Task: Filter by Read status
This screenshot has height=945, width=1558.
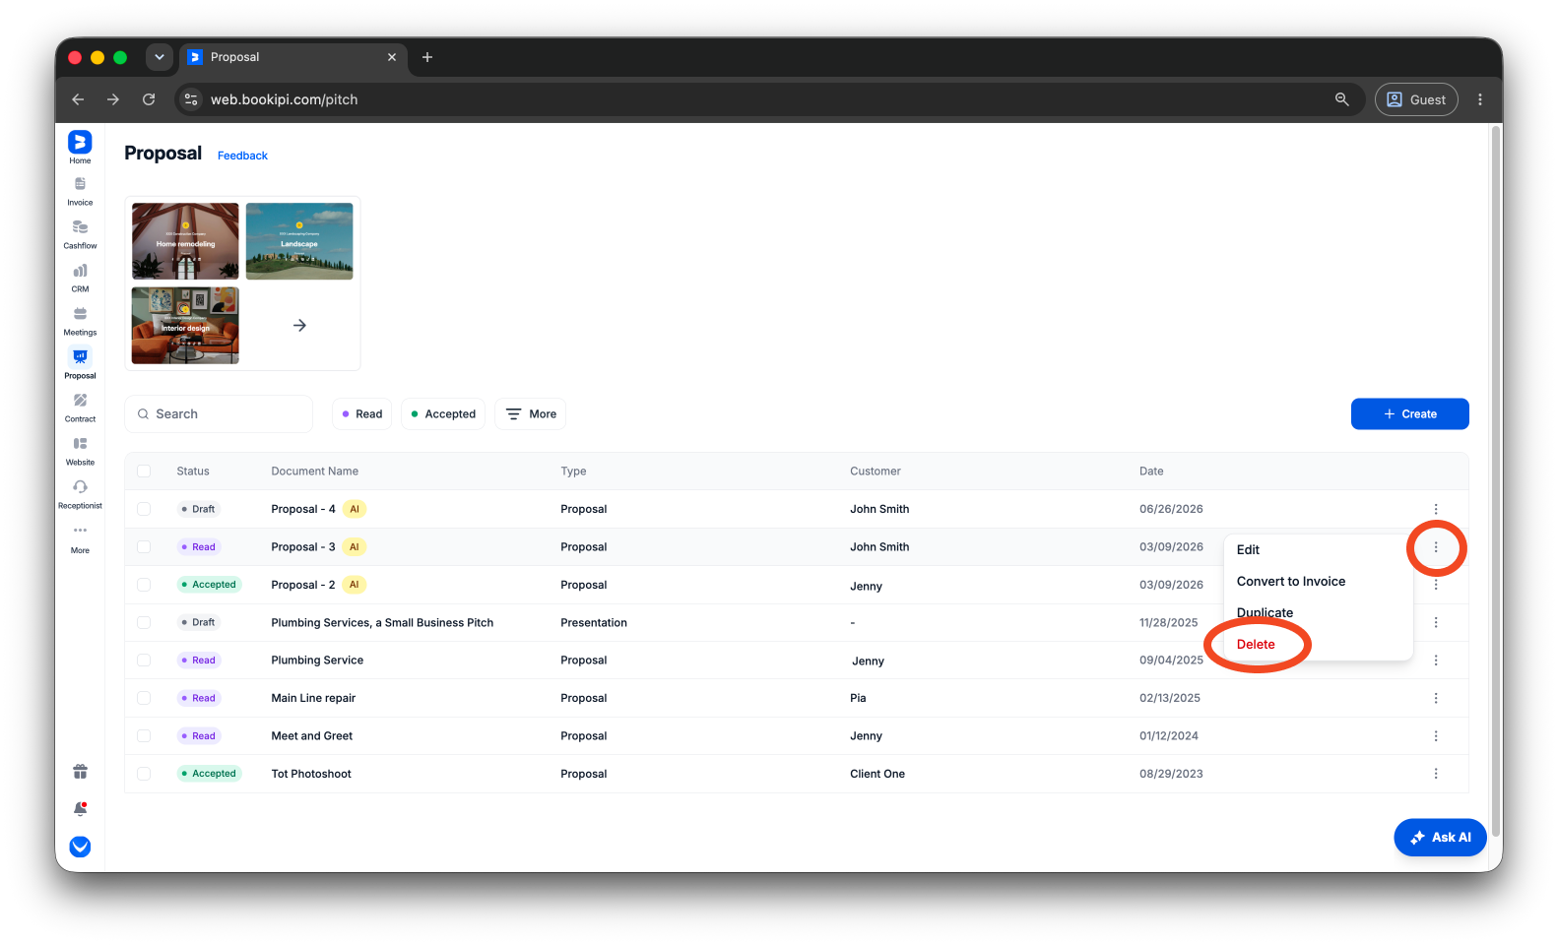Action: point(361,414)
